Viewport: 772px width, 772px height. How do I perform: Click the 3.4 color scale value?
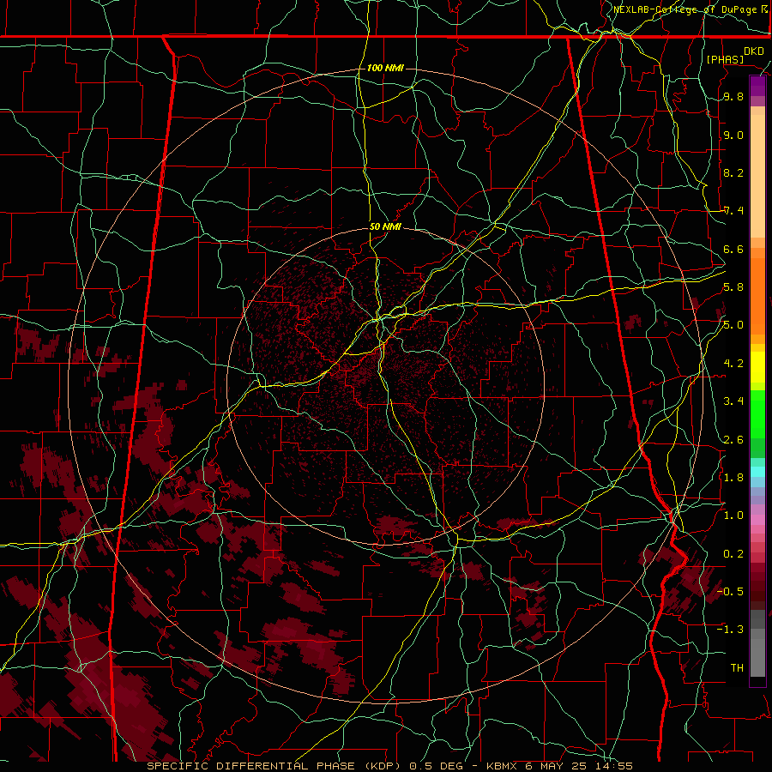point(733,401)
